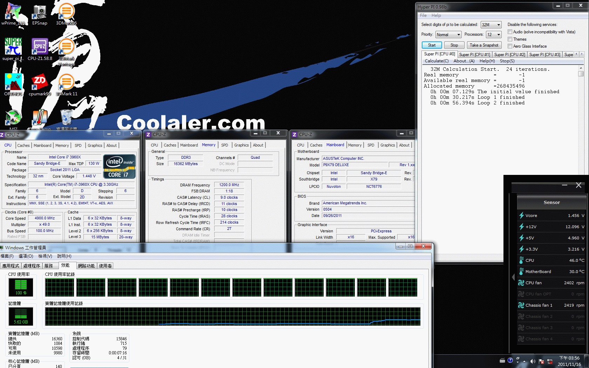Toggle the Themes checkbox in Hyper PI

[x=510, y=39]
